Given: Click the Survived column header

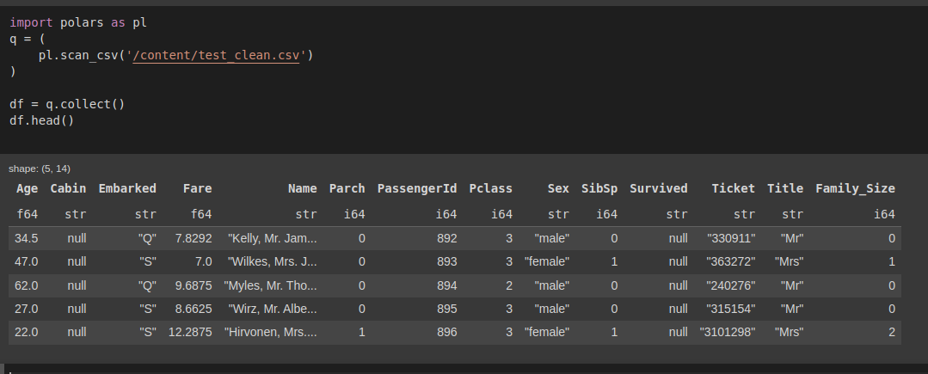Looking at the screenshot, I should (658, 188).
